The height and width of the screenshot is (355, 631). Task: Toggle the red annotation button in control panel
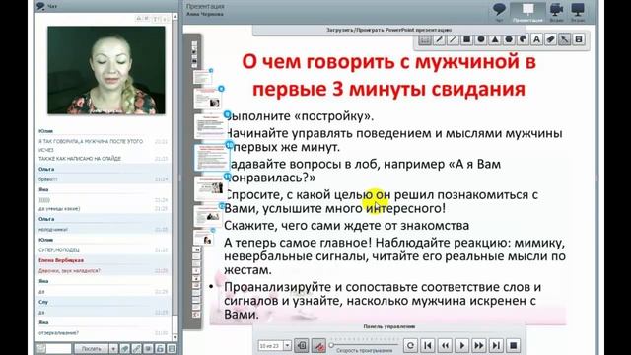pyautogui.click(x=319, y=346)
